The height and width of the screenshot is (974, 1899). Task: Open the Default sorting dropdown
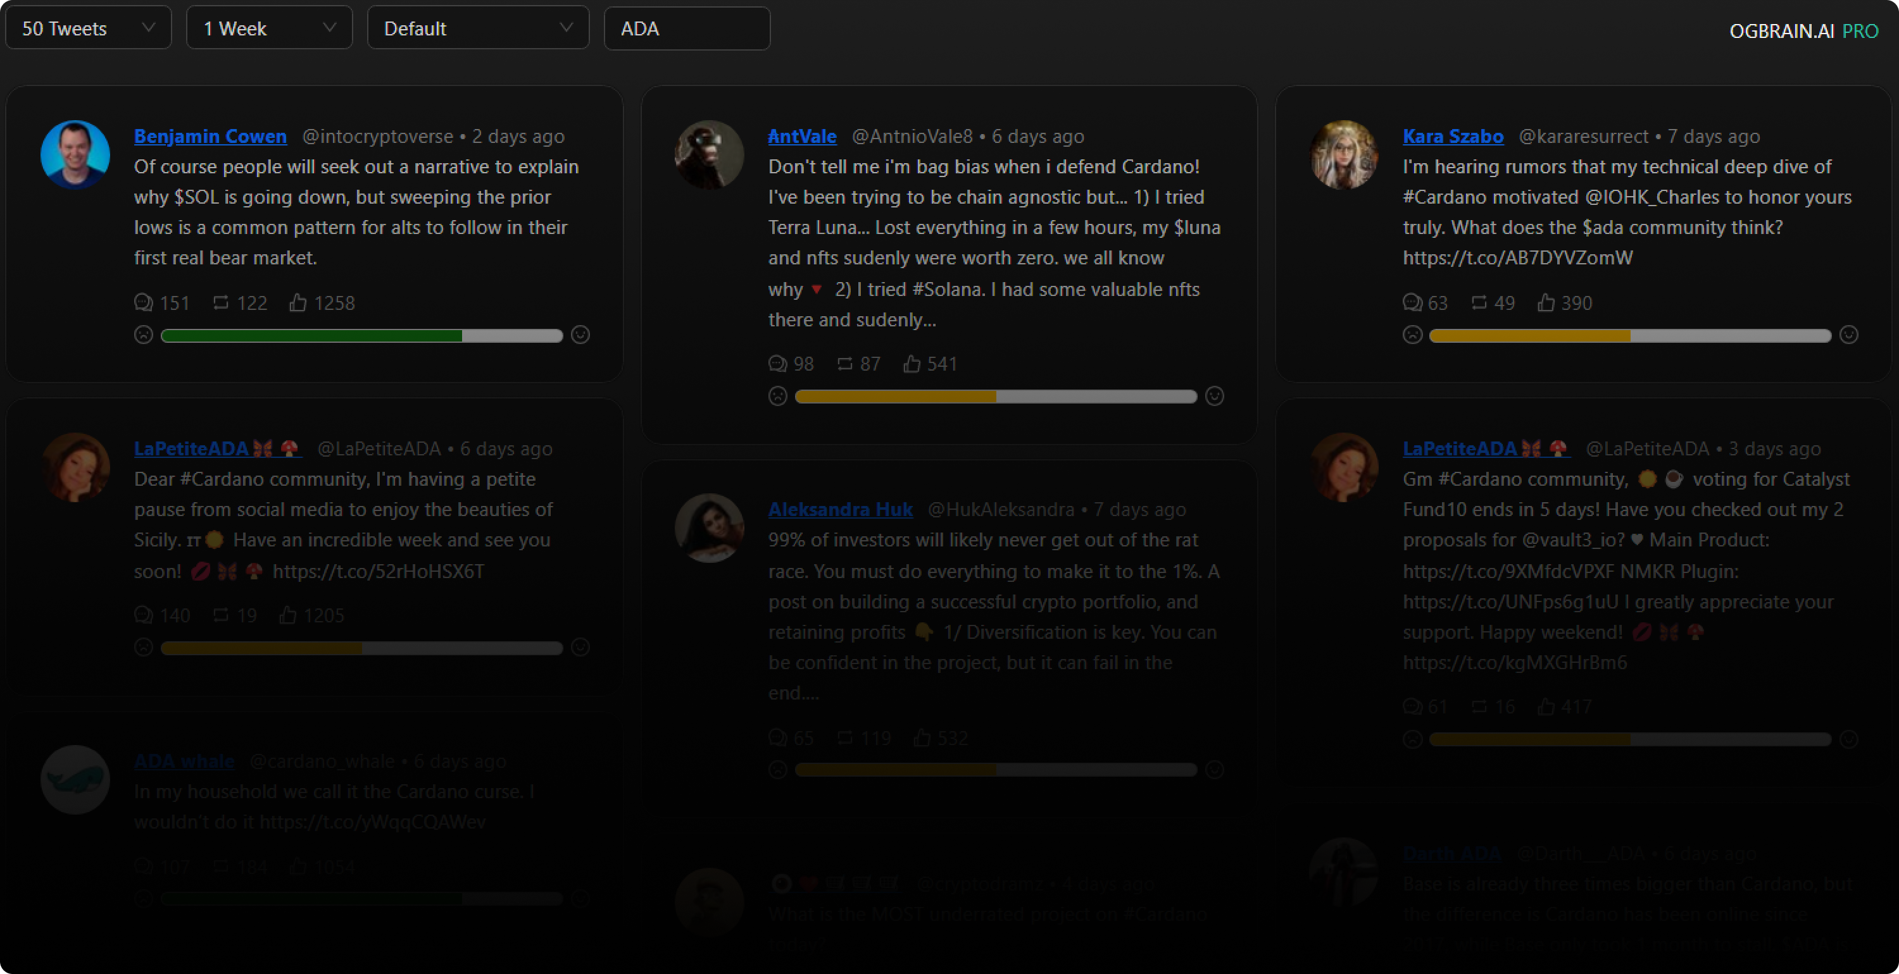click(478, 28)
